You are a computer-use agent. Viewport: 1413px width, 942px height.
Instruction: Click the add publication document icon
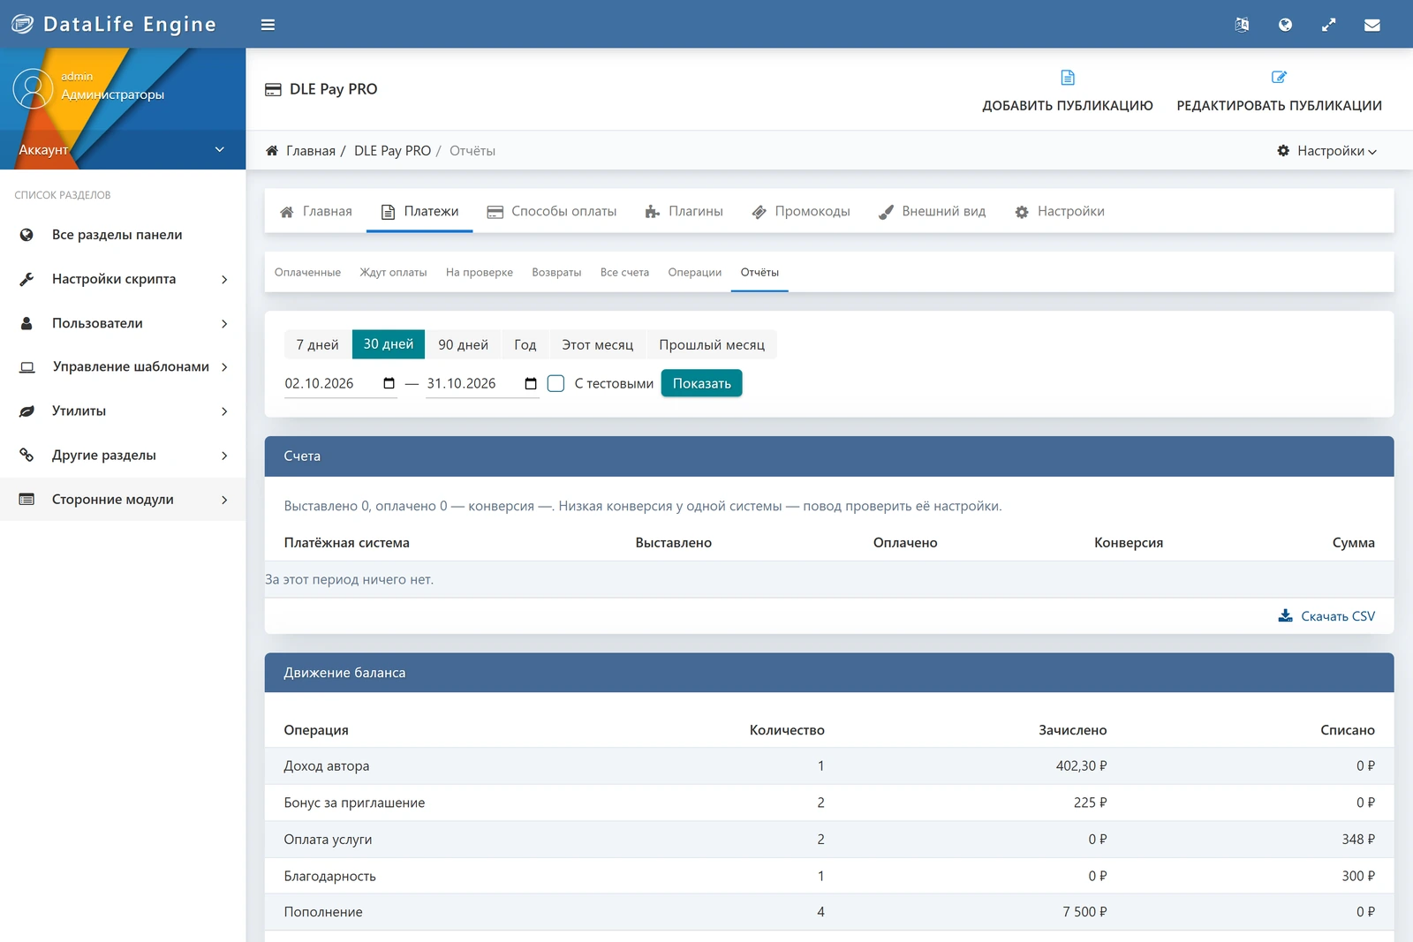coord(1068,78)
